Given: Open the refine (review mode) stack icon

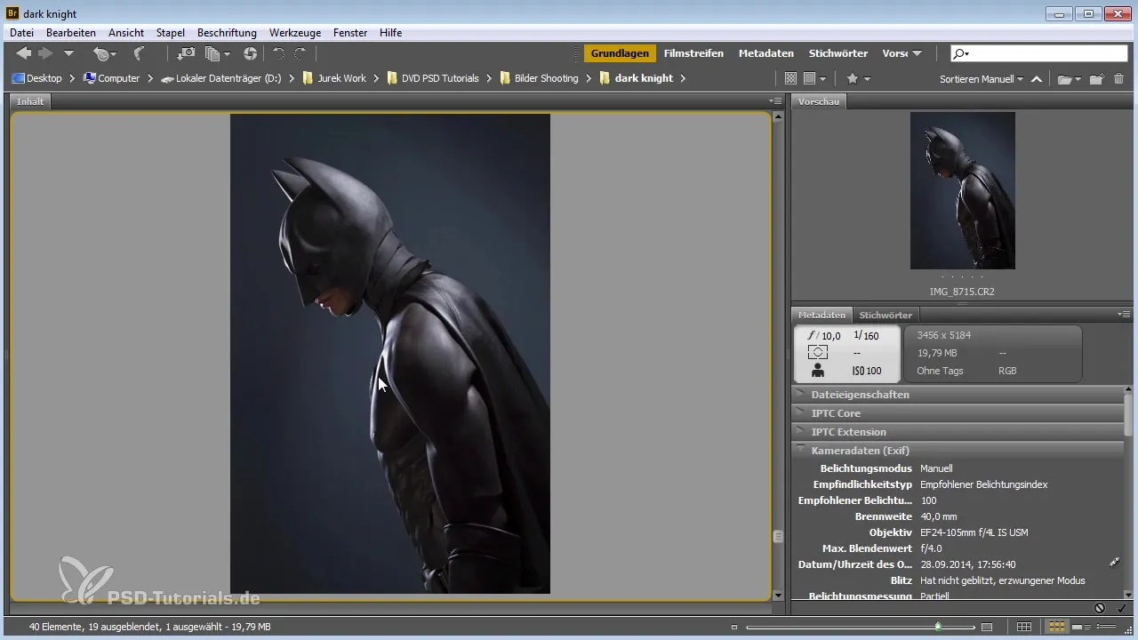Looking at the screenshot, I should click(x=216, y=53).
